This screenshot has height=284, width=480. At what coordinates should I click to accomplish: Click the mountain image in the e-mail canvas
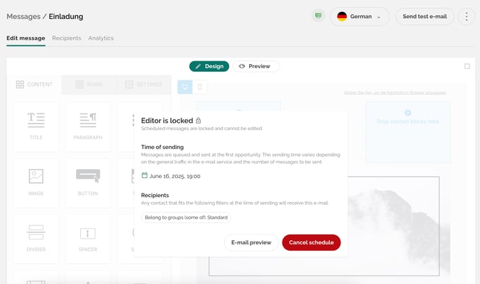(x=393, y=226)
